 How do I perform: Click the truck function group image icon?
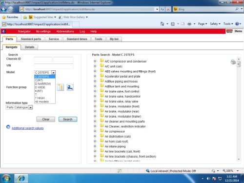(x=70, y=87)
